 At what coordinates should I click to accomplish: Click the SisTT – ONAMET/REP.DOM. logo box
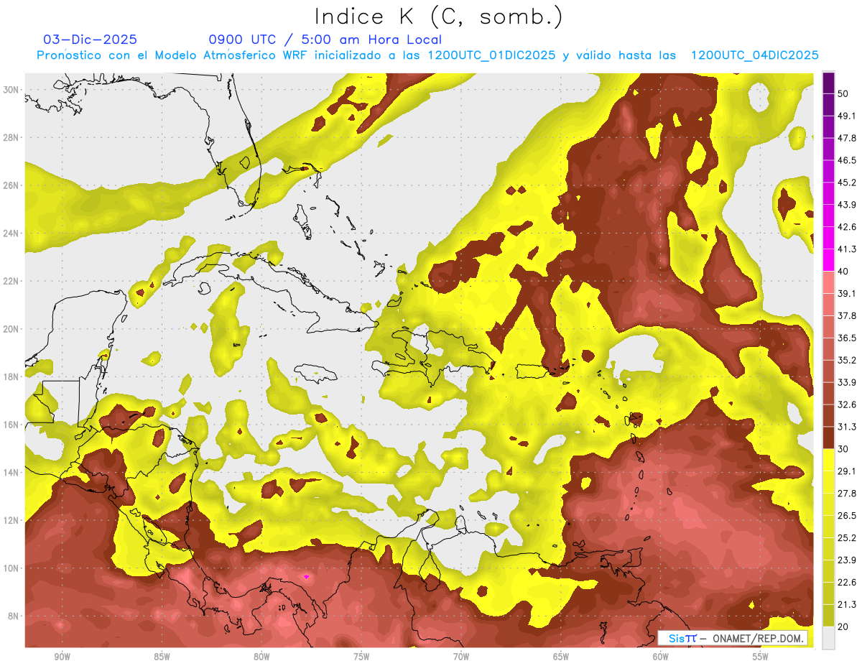[733, 638]
